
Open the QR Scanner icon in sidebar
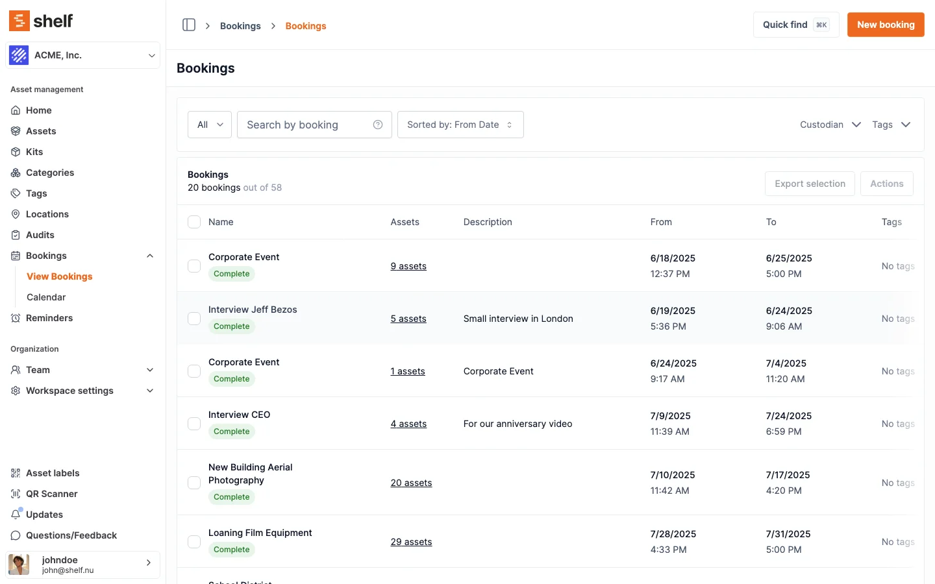[x=16, y=494]
